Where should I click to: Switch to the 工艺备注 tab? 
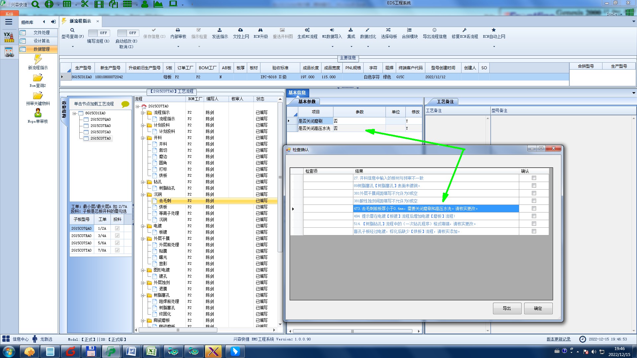click(x=445, y=101)
